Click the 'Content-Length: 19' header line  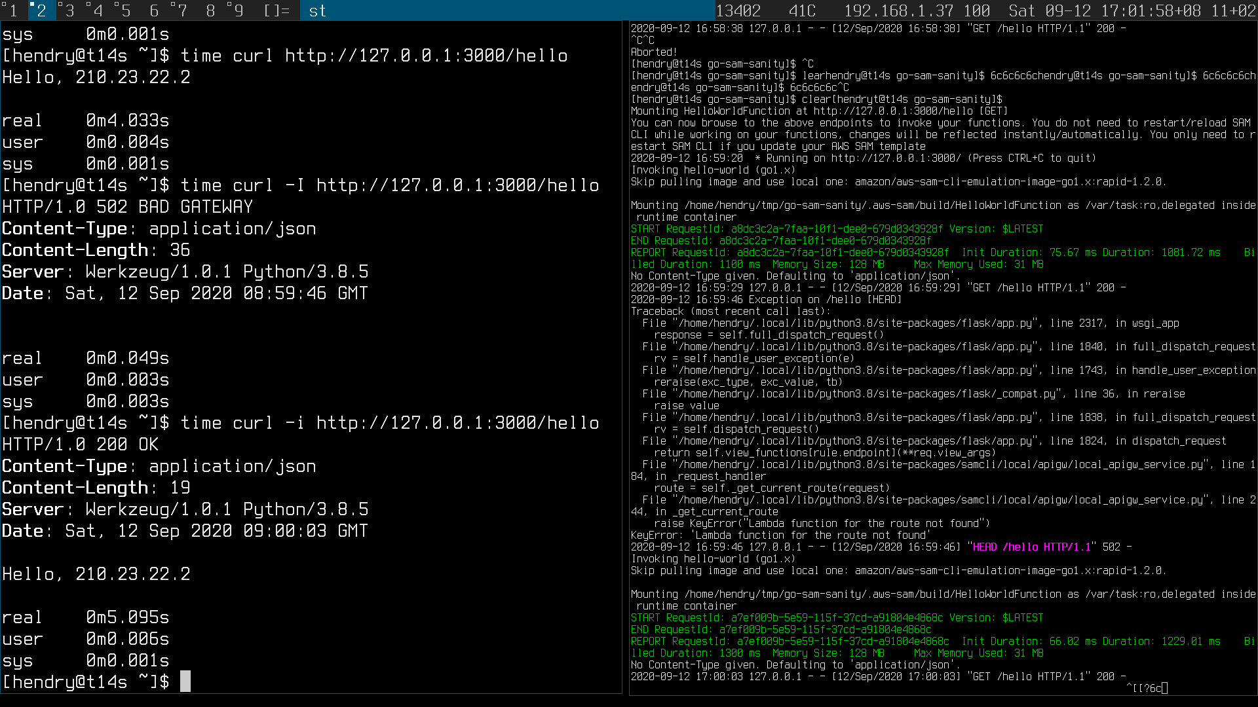point(96,488)
